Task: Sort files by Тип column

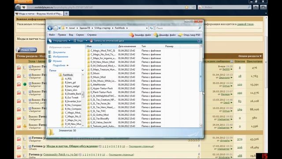Action: pyautogui.click(x=152, y=46)
